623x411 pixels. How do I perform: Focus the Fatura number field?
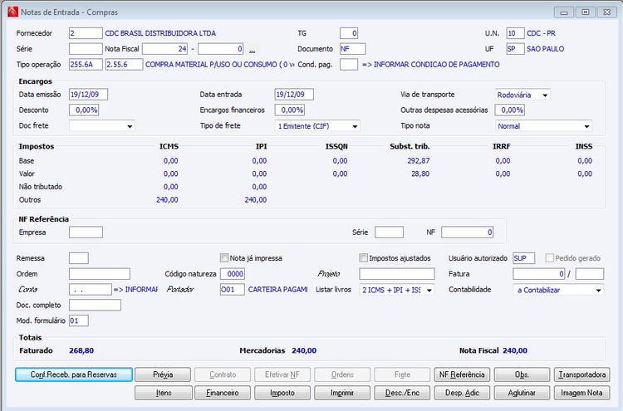point(539,274)
